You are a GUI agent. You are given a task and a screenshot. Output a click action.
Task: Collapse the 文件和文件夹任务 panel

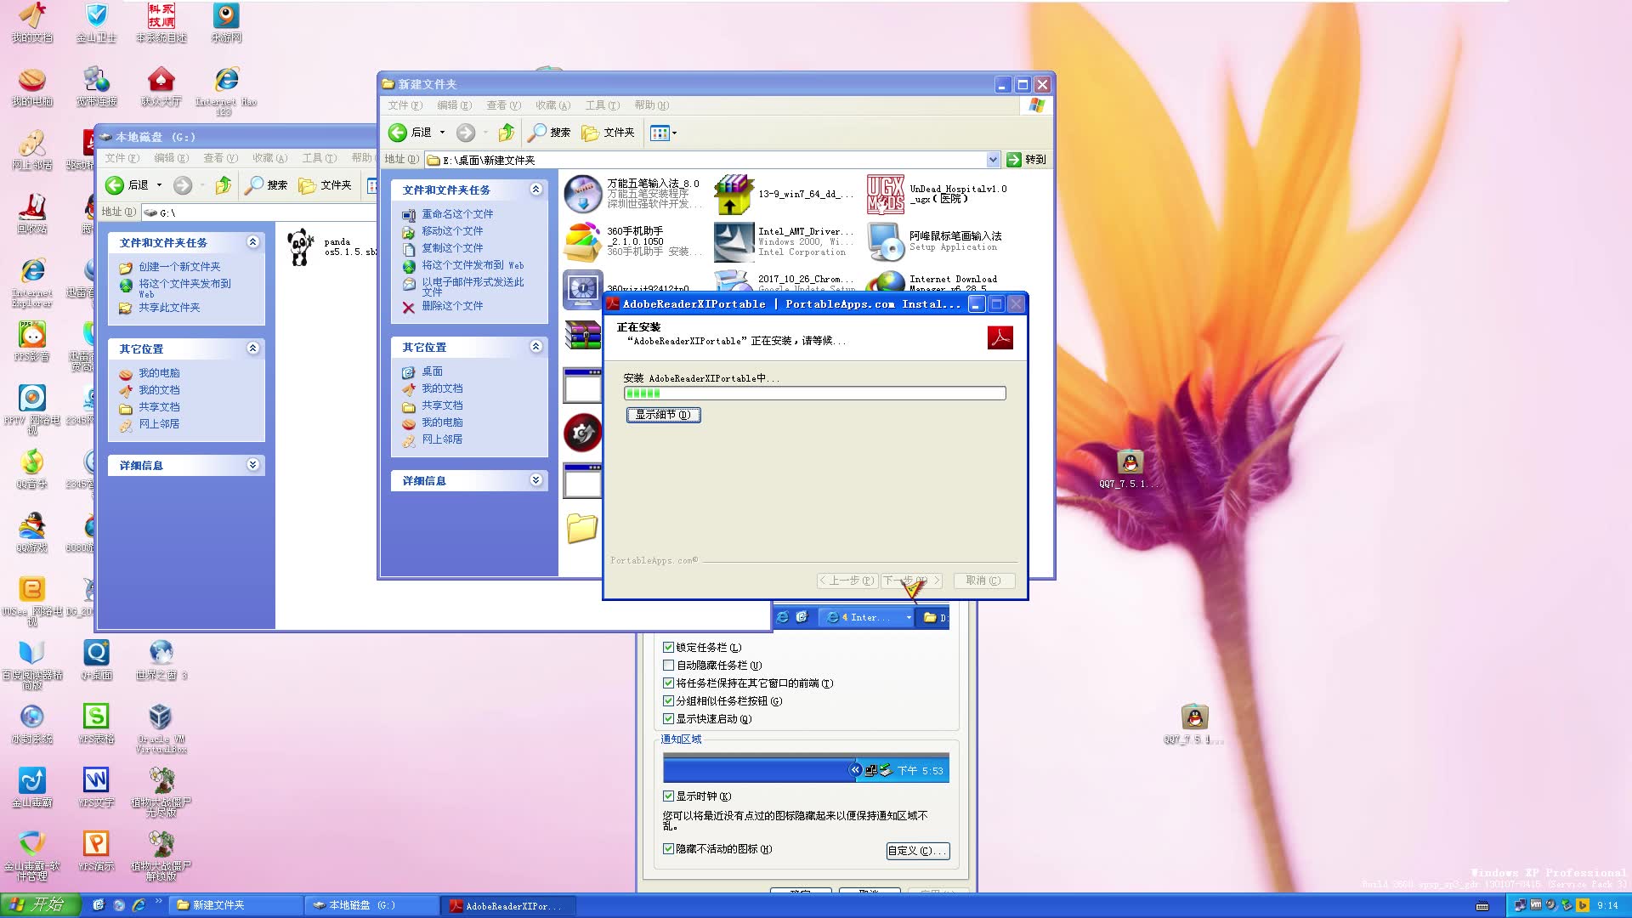click(x=535, y=190)
